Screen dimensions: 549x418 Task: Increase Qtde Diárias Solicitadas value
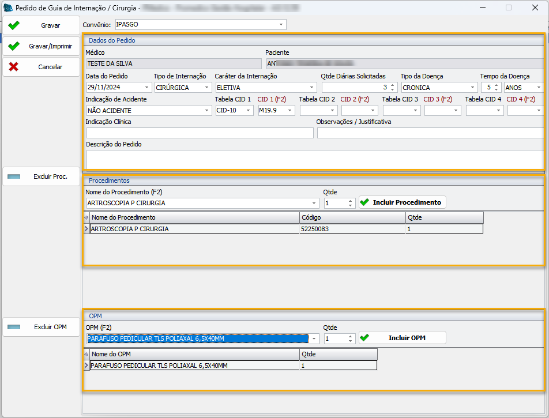[x=393, y=85]
